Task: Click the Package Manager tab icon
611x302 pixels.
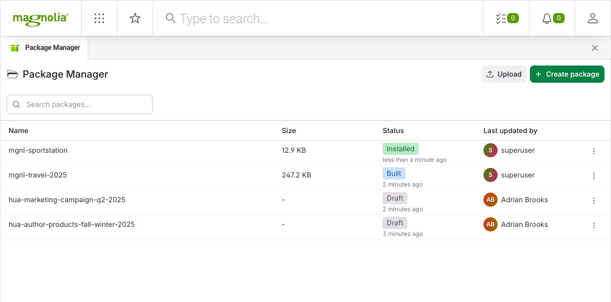Action: 15,48
